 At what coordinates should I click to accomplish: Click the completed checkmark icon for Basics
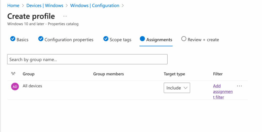tap(13, 39)
